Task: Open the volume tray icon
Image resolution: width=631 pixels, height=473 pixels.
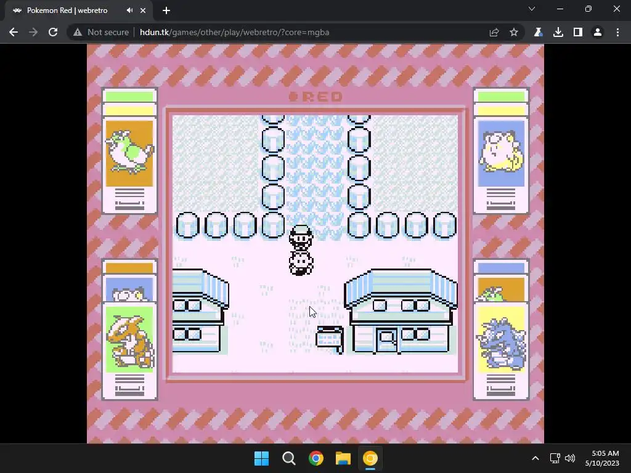Action: click(570, 458)
